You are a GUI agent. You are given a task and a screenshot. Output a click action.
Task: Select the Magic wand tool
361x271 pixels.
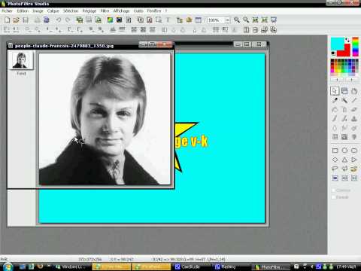pyautogui.click(x=344, y=100)
